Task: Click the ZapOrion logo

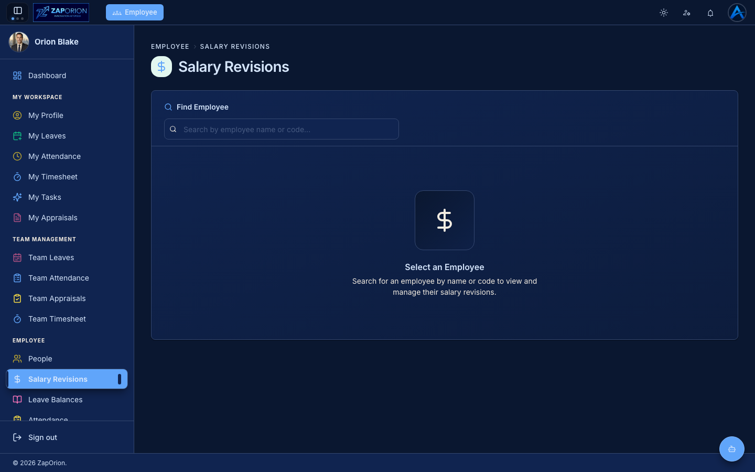Action: tap(61, 13)
